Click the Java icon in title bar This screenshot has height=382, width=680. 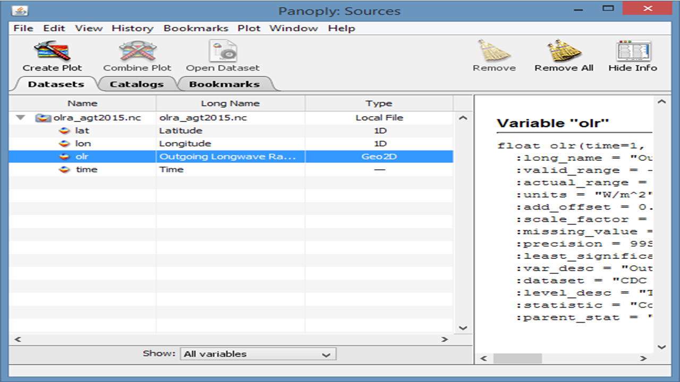pos(20,11)
